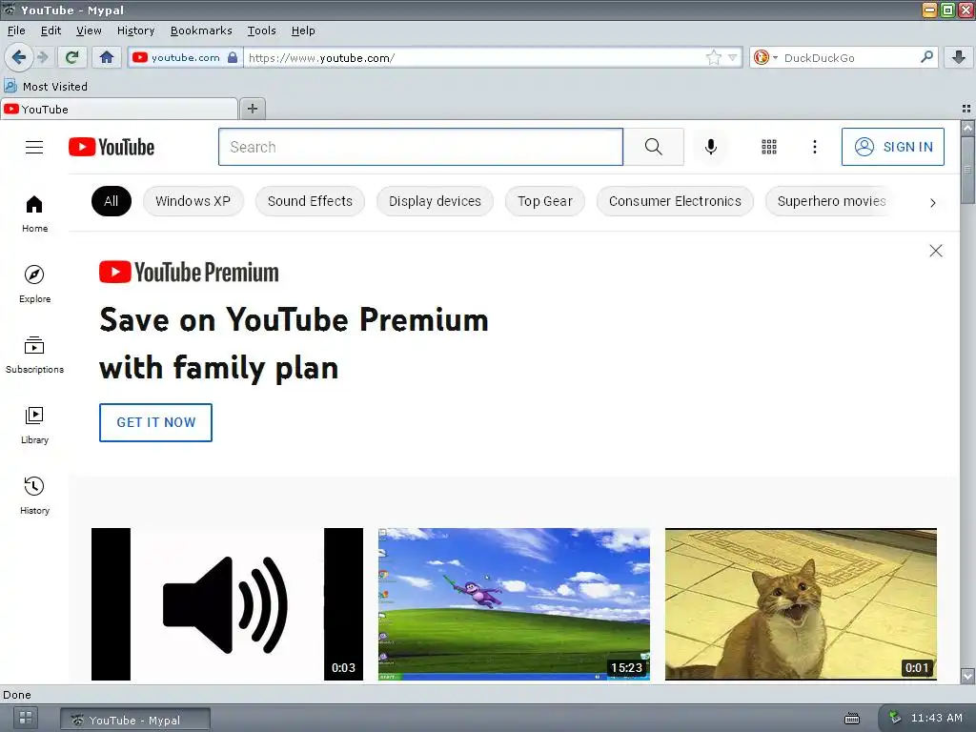Screen dimensions: 976x732
Task: Open the taskbar start menu button
Action: pos(26,718)
